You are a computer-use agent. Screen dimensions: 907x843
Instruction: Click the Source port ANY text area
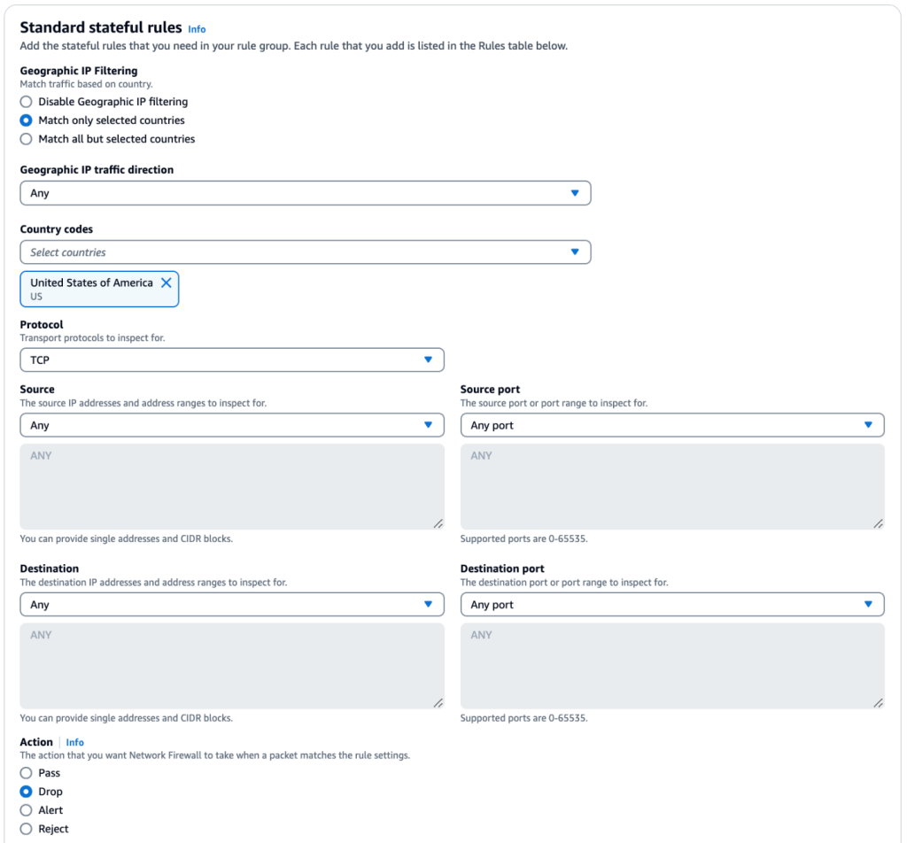[x=672, y=487]
